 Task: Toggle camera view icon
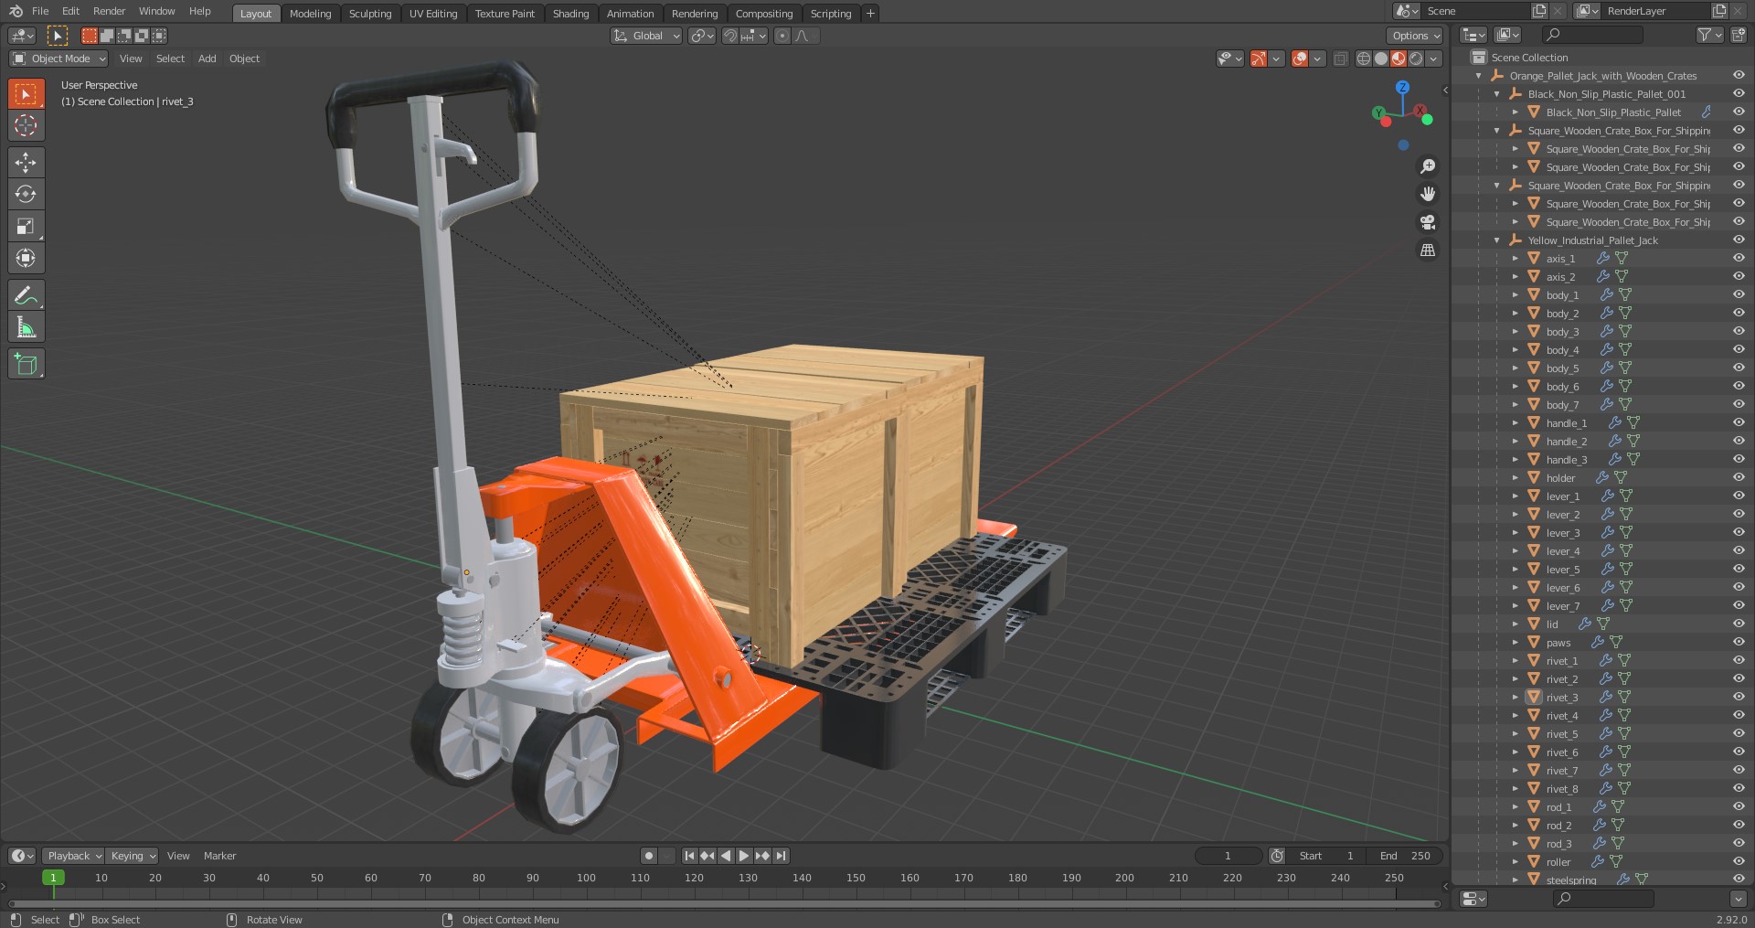coord(1427,222)
